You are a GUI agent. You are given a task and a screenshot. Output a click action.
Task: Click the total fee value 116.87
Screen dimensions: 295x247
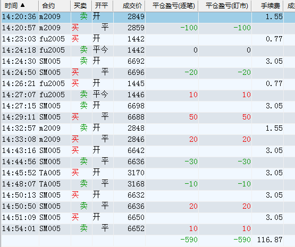[x=270, y=240]
